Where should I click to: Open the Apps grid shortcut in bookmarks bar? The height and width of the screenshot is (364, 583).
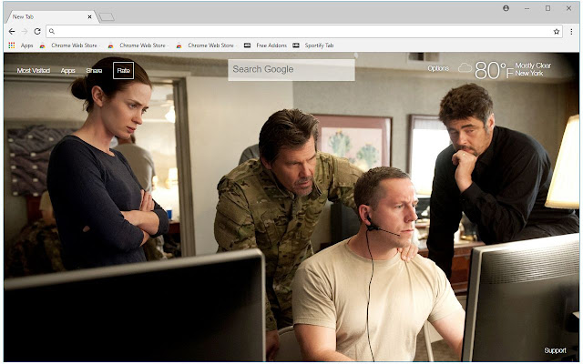[21, 45]
